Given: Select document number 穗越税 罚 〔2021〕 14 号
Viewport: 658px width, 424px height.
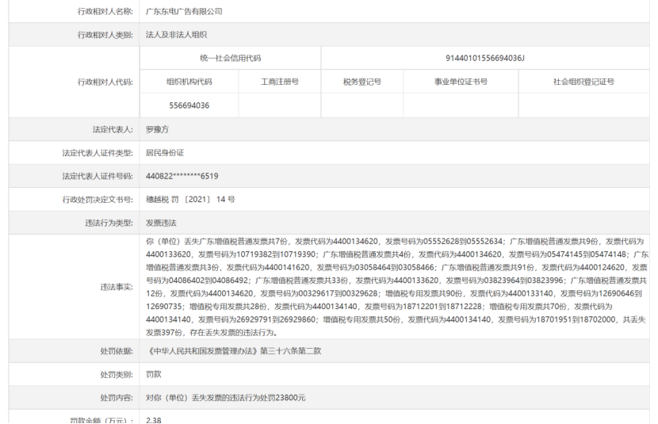Looking at the screenshot, I should [x=190, y=200].
